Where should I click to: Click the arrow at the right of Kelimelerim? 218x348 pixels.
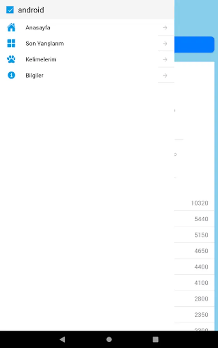tap(165, 60)
